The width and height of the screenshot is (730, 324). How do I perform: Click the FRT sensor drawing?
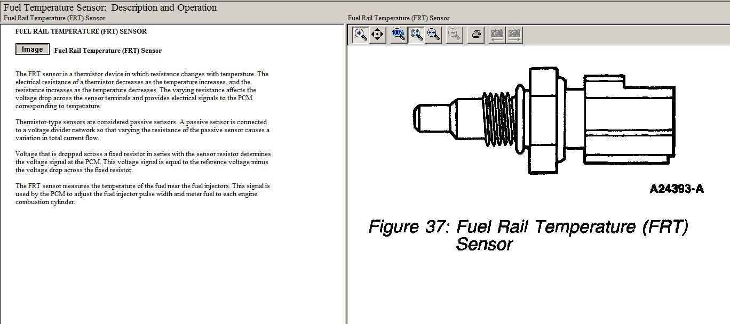click(544, 120)
